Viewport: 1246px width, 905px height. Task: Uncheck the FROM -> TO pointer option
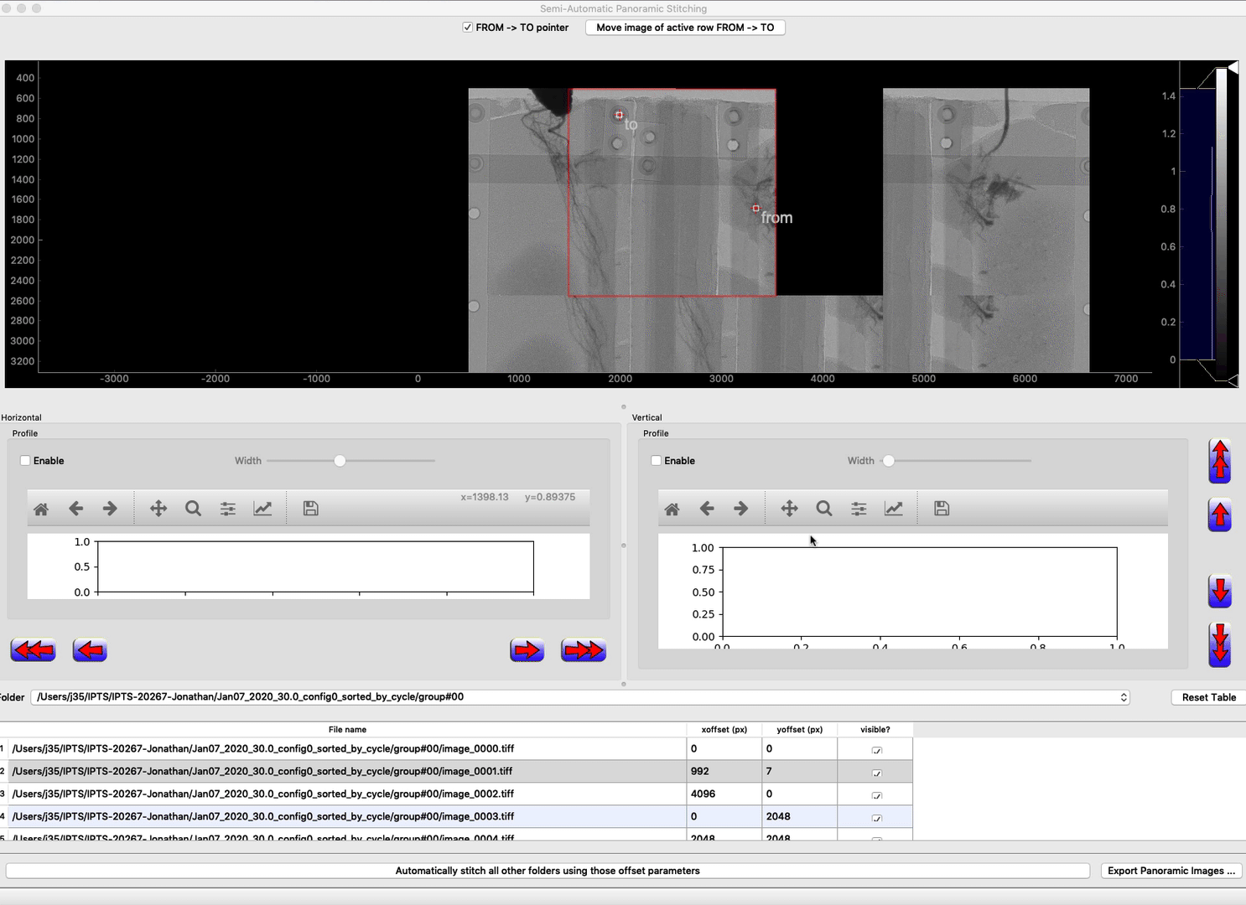tap(467, 27)
